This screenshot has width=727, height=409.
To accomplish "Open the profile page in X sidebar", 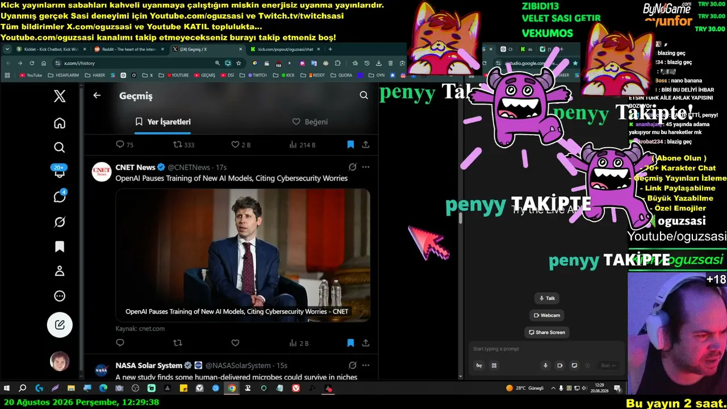I will [60, 271].
